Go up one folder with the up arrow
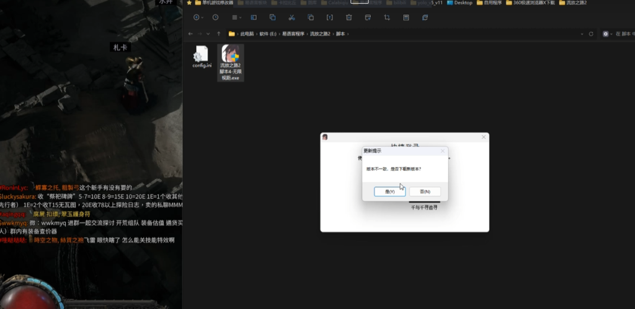The height and width of the screenshot is (309, 635). click(219, 34)
